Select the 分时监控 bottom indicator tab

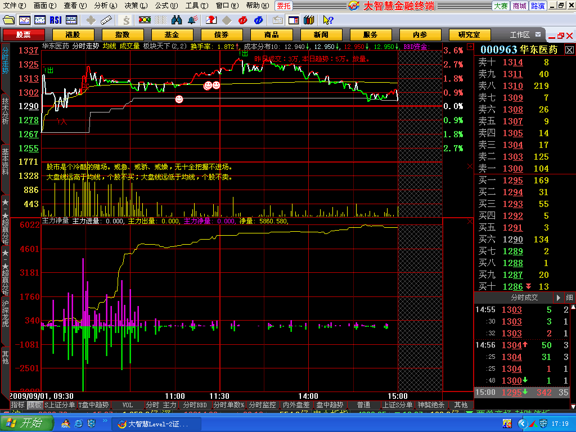click(262, 405)
